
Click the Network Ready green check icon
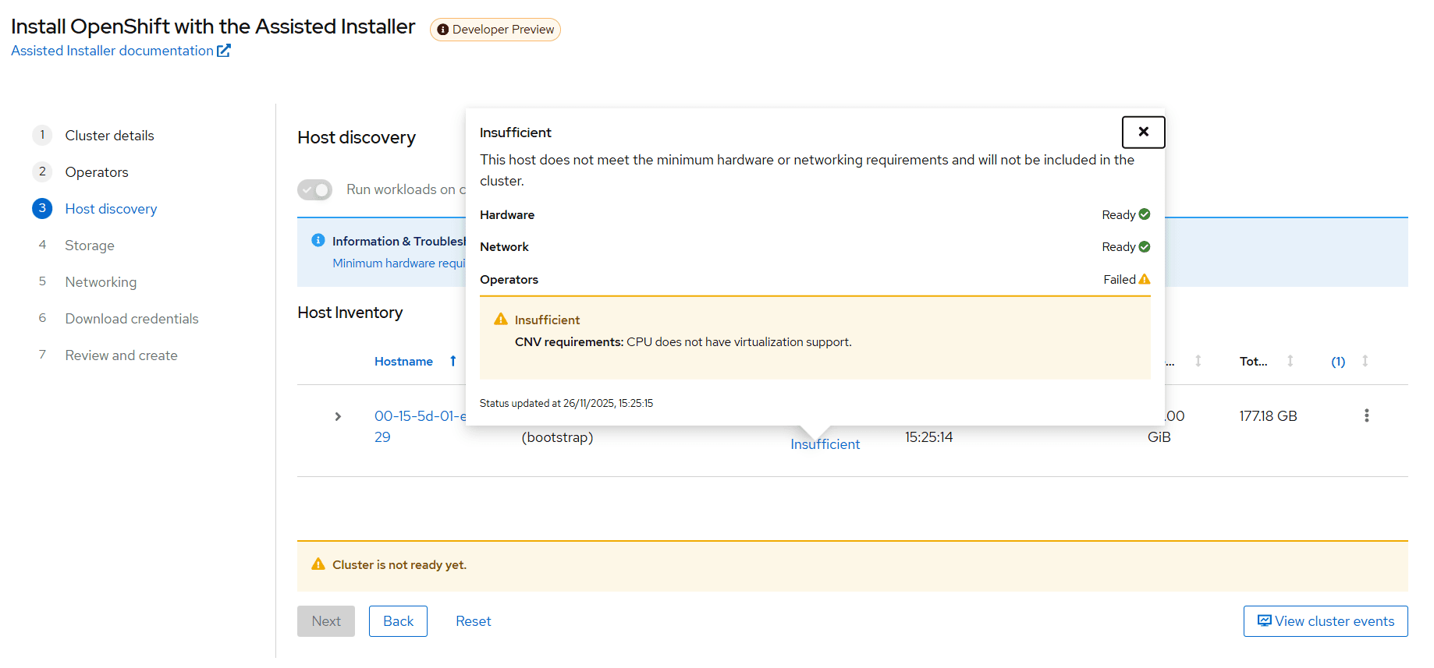point(1145,247)
